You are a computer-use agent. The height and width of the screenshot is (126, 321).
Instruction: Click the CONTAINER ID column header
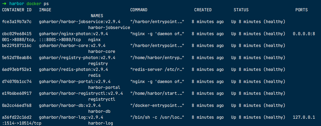(17, 10)
